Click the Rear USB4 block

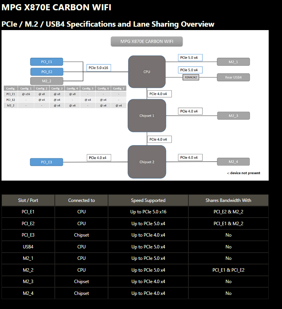click(x=233, y=77)
